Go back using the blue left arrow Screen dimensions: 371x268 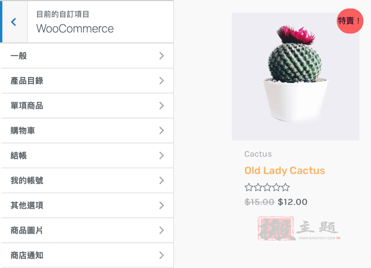(x=14, y=22)
